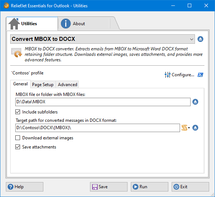
Task: Open the command line PowerShell icon
Action: point(200,75)
